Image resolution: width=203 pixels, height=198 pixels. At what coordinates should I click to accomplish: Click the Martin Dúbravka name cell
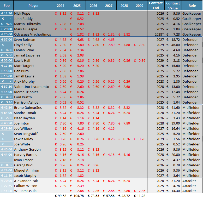pyautogui.click(x=33, y=24)
